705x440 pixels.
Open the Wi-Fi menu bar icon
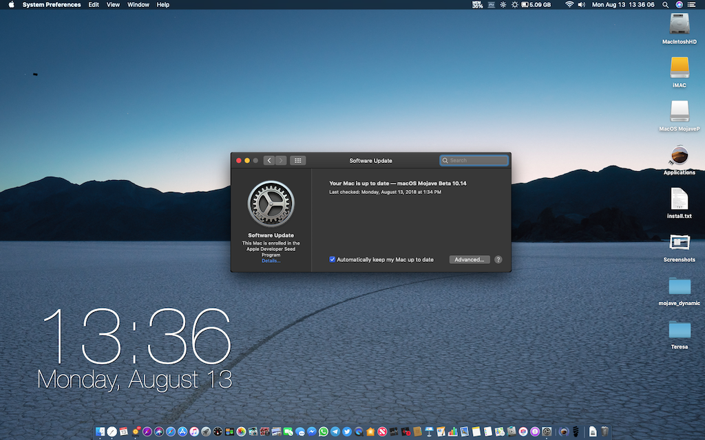click(569, 5)
